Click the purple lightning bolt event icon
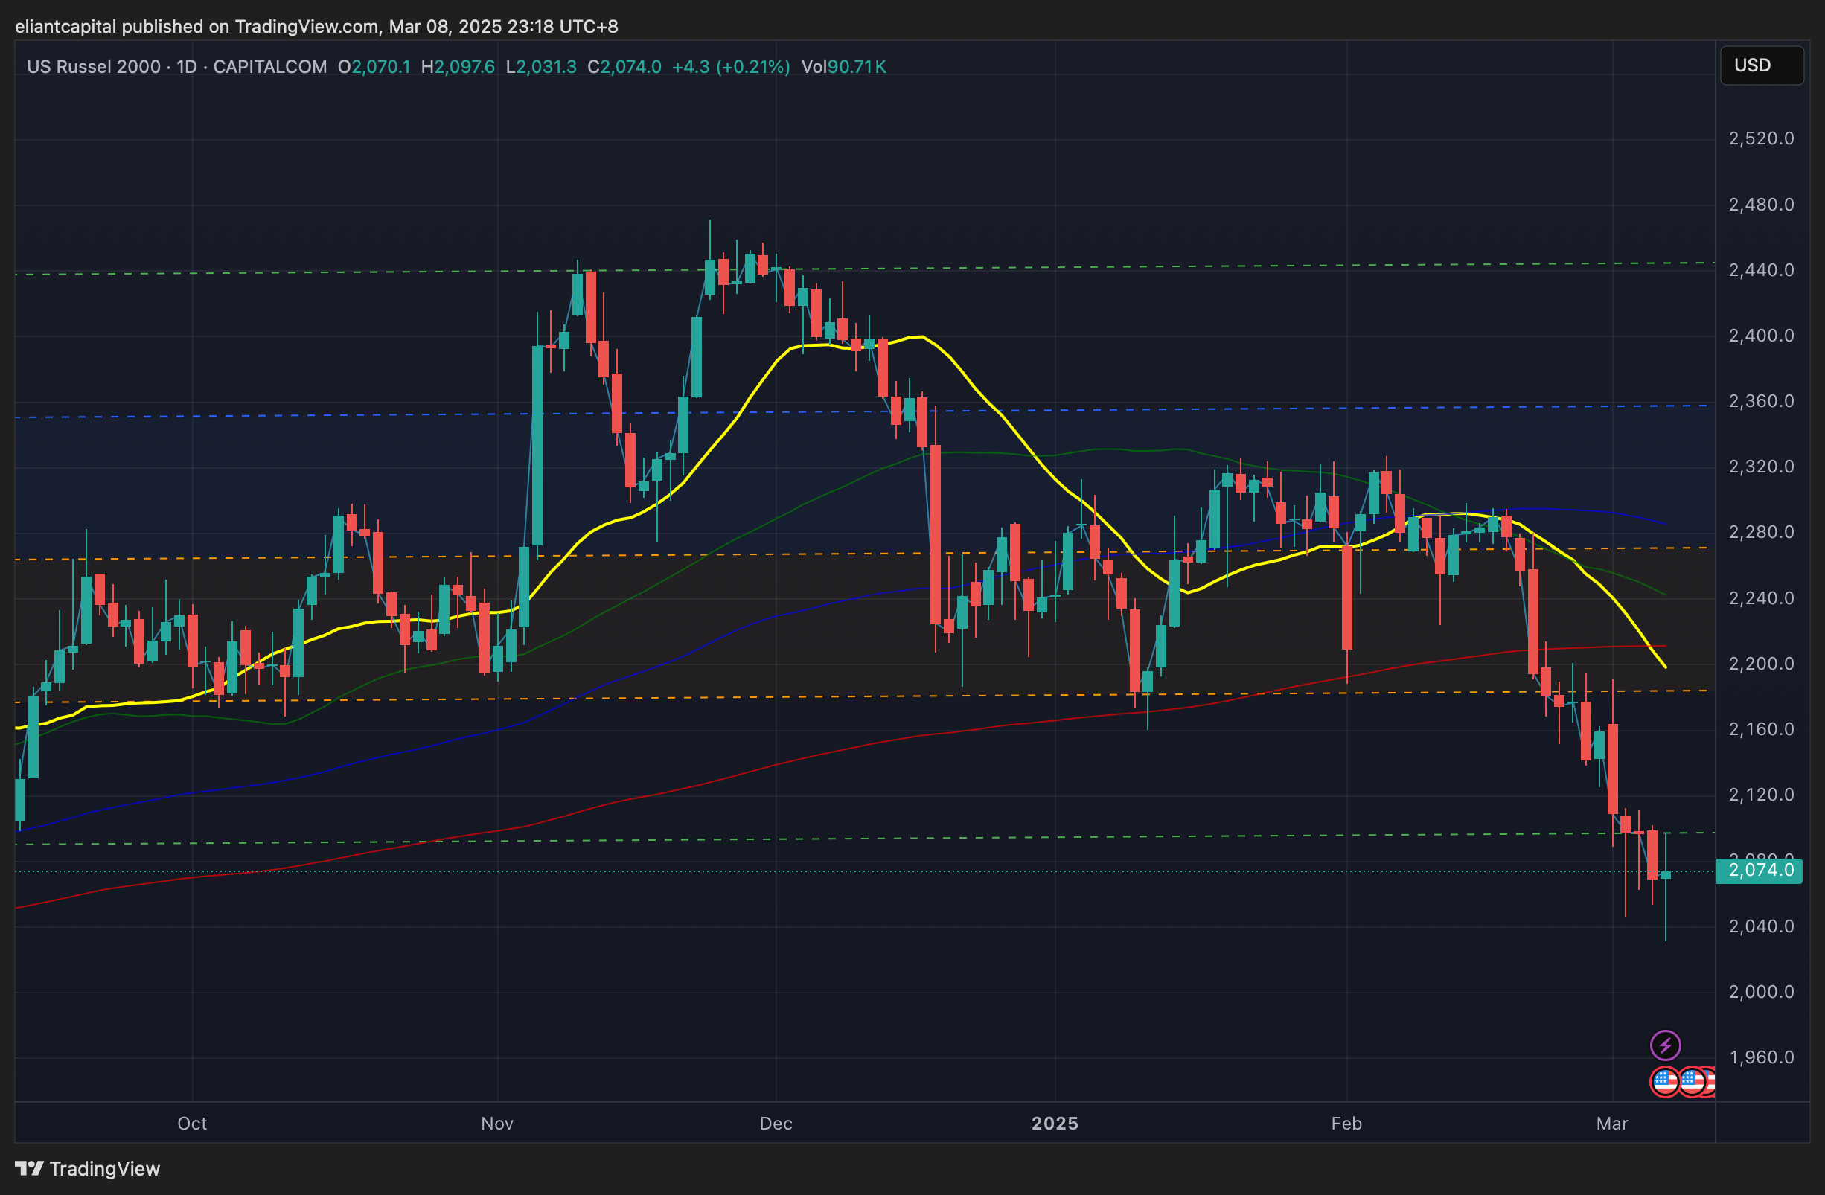 click(x=1665, y=1045)
